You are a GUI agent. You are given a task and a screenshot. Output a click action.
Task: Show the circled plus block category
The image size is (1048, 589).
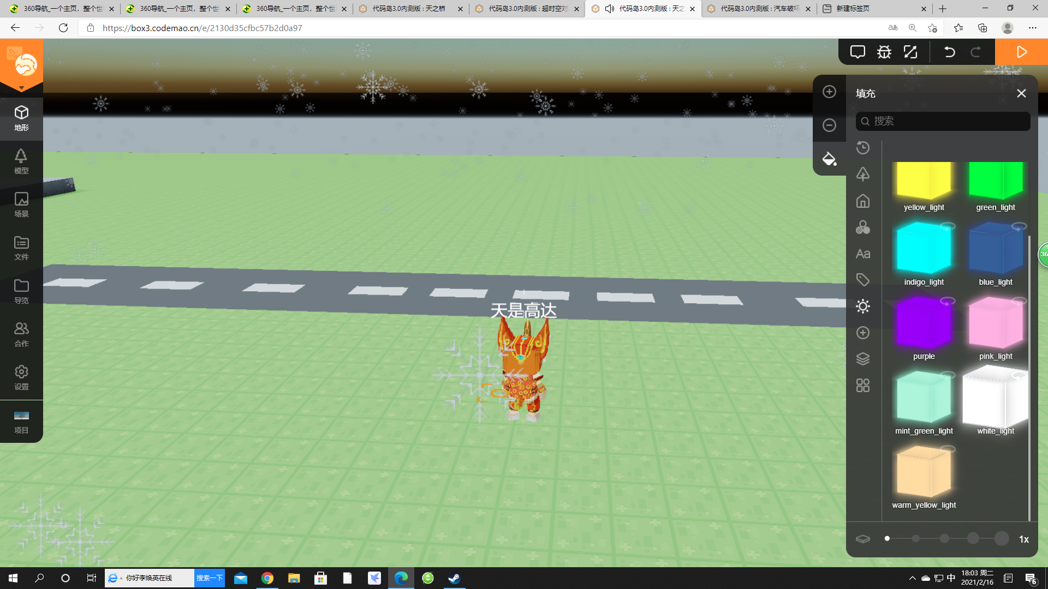[x=863, y=333]
